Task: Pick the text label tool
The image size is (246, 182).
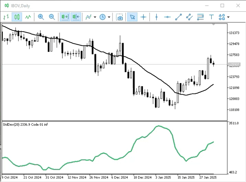Action: click(x=212, y=17)
